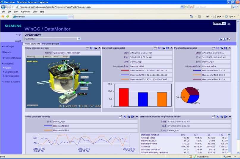Edit the Show process screen web part
Viewport: 240px width, 159px height.
tap(87, 48)
